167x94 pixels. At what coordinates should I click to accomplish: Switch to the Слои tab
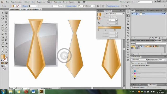pos(133,11)
